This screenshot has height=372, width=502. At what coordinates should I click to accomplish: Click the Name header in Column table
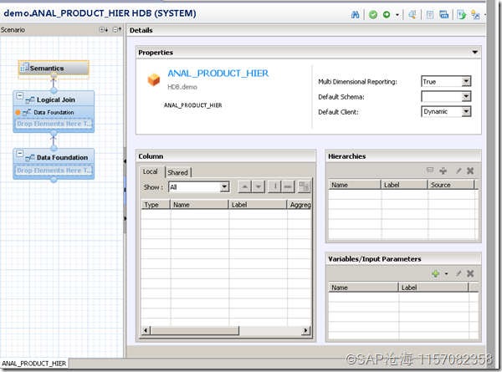click(199, 205)
